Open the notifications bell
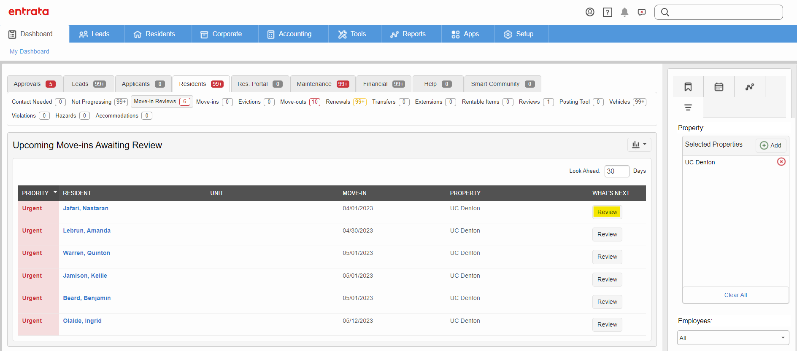797x351 pixels. point(624,12)
